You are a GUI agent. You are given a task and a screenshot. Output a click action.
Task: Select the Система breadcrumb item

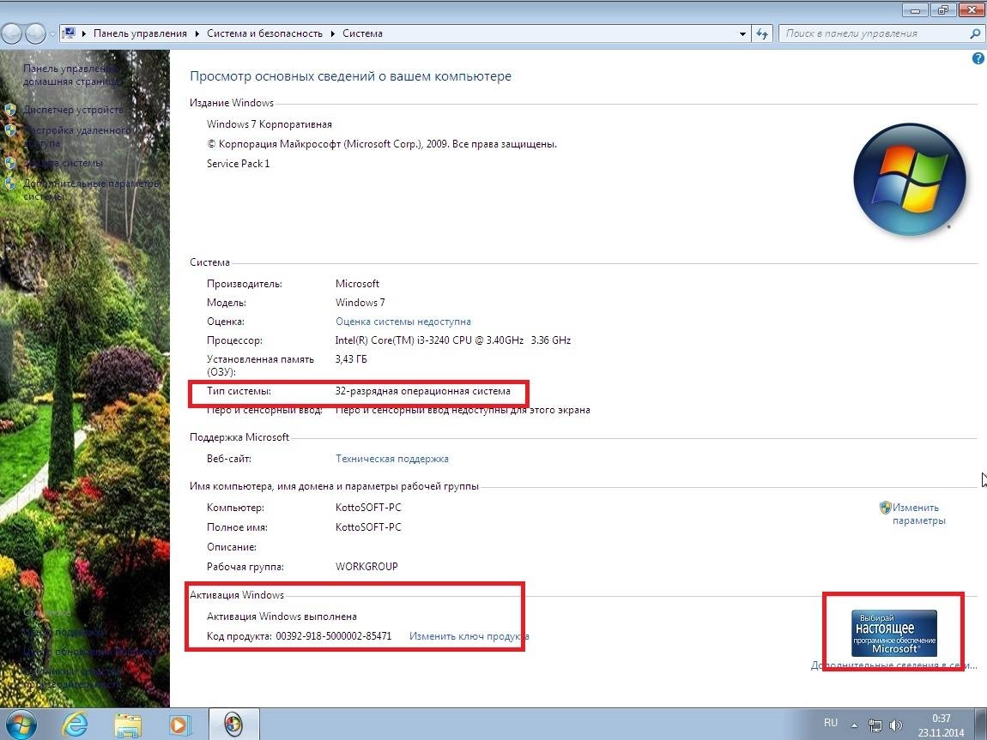coord(362,33)
